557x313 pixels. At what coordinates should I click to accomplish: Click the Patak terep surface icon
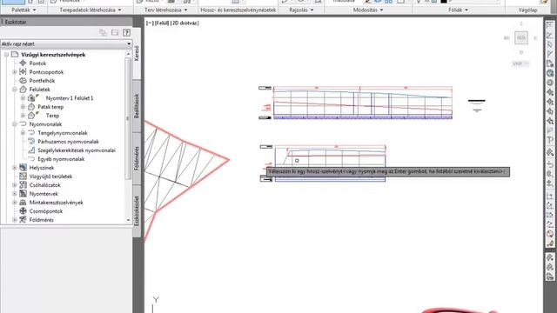31,106
